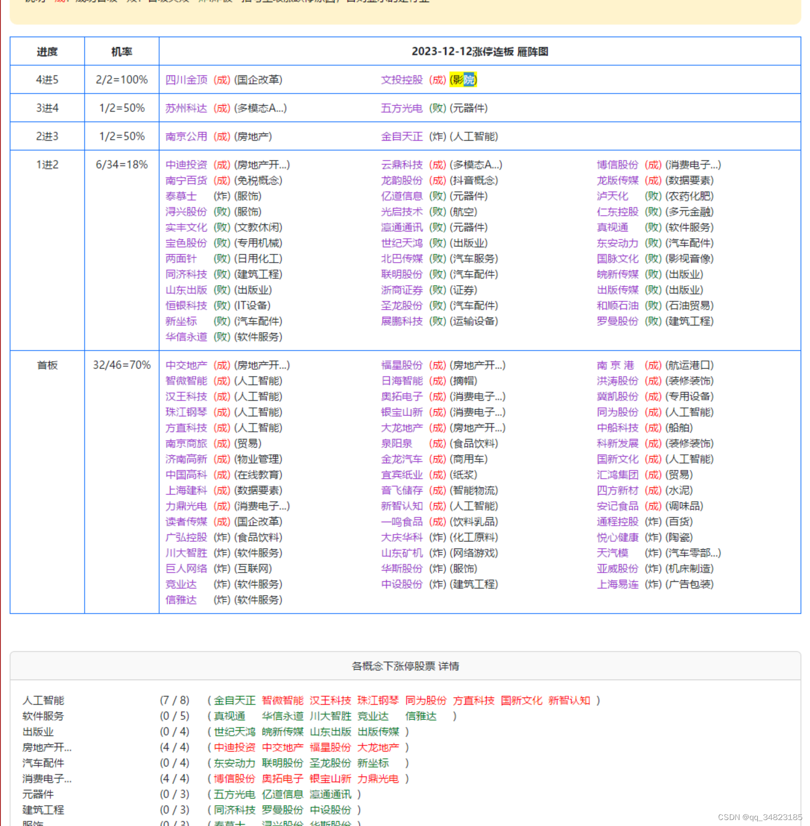Open the 金龙汽车 stock link
This screenshot has width=810, height=826.
[x=402, y=459]
